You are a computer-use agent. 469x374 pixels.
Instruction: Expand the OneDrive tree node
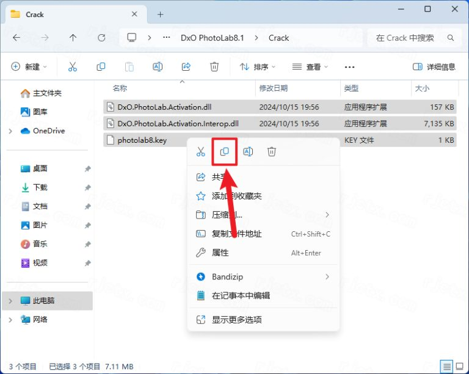10,131
